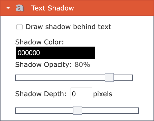Click the orange header bar's empty area
The width and height of the screenshot is (154, 121).
113,8
